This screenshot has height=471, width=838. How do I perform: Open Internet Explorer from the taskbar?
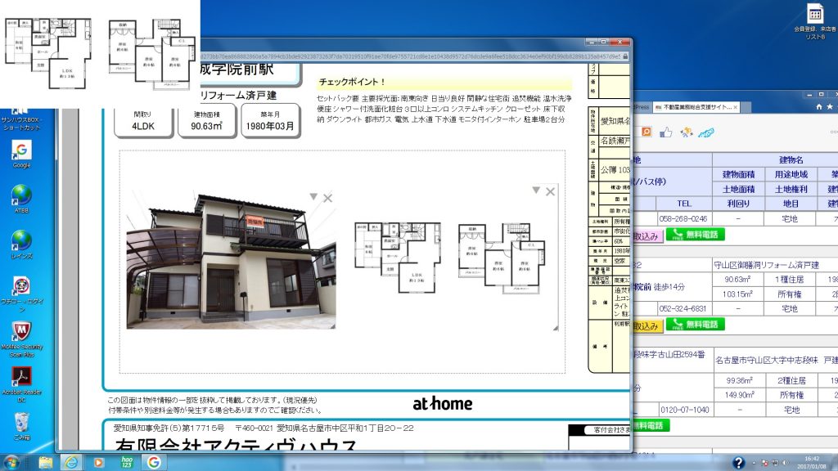(x=70, y=462)
